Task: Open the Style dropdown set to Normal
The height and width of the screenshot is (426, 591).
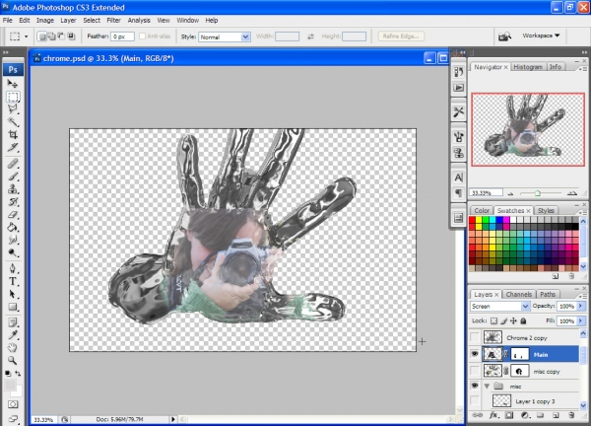Action: click(x=225, y=36)
